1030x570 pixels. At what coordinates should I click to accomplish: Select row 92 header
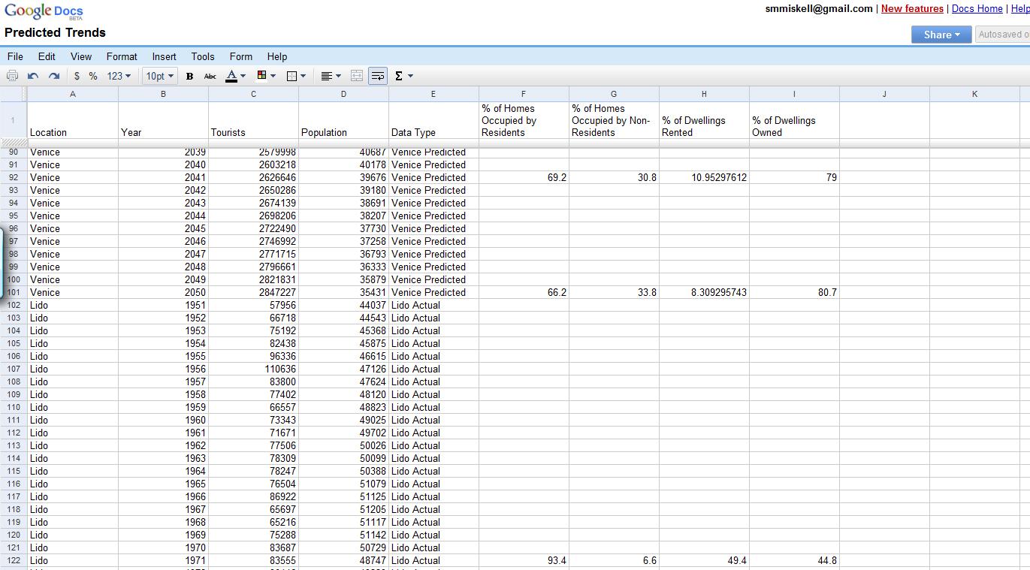pyautogui.click(x=14, y=178)
